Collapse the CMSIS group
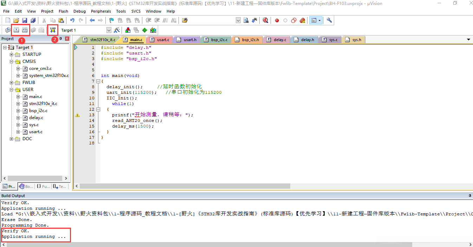The height and width of the screenshot is (247, 473). point(12,61)
